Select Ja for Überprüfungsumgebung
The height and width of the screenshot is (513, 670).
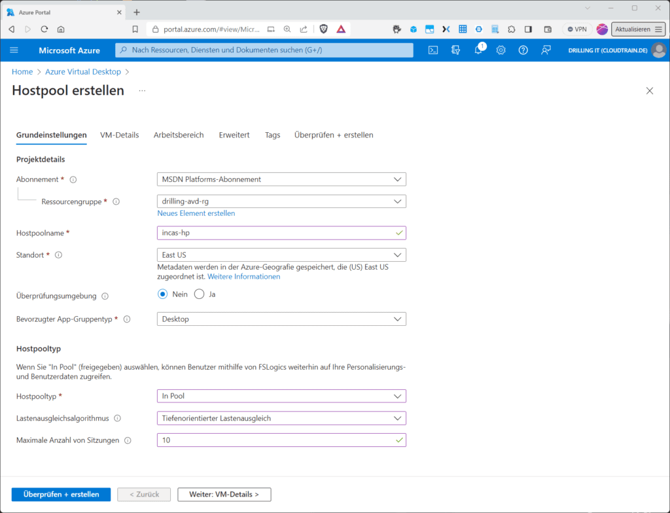[199, 294]
